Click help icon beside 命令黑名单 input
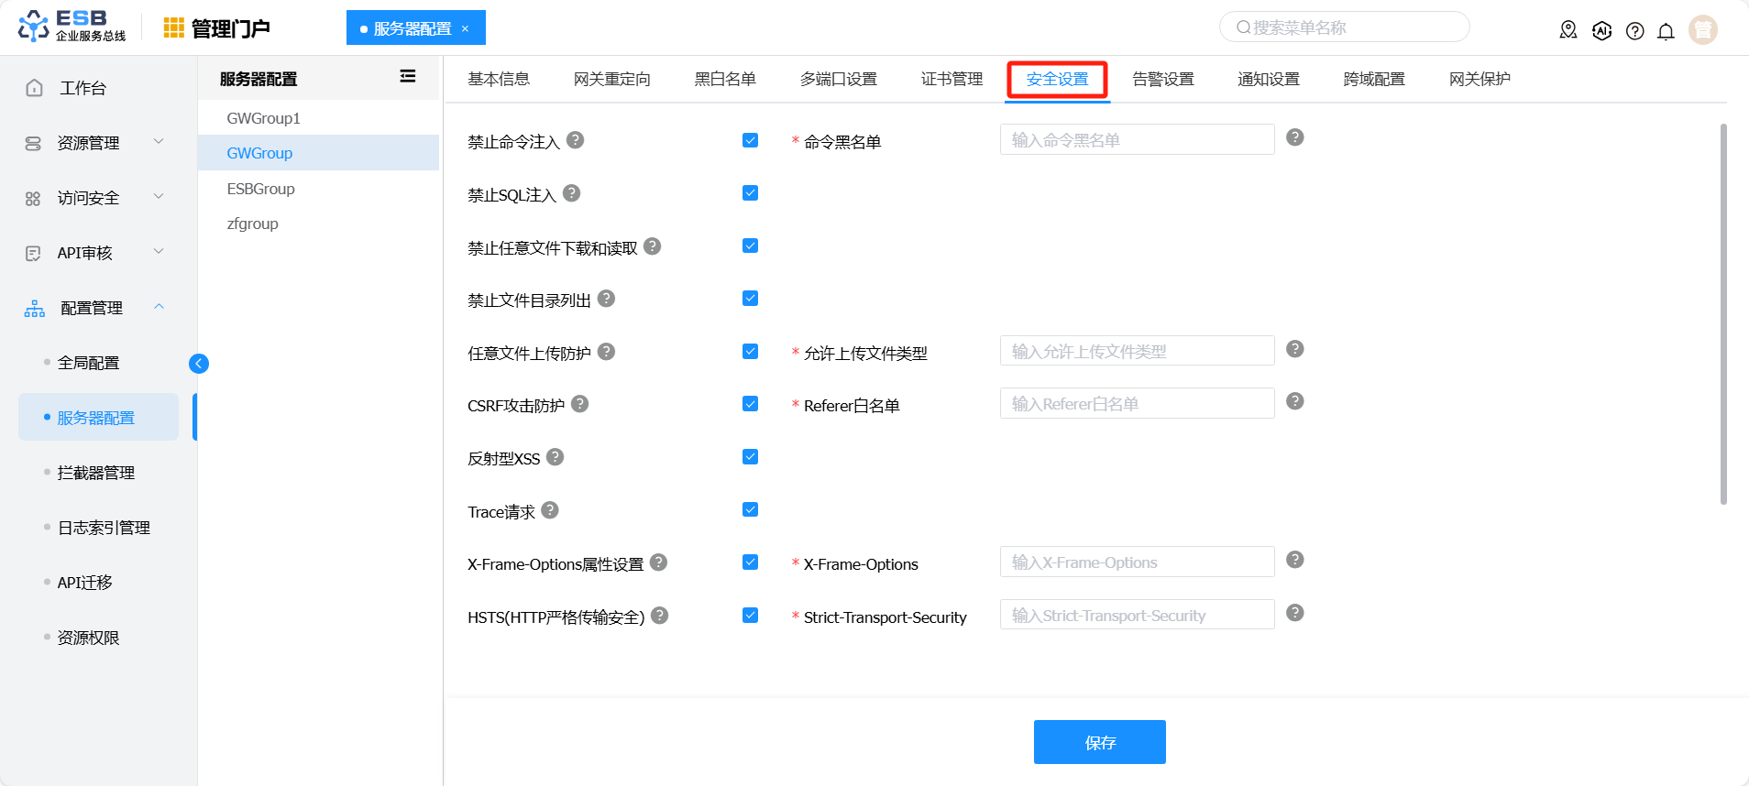 pyautogui.click(x=1294, y=137)
